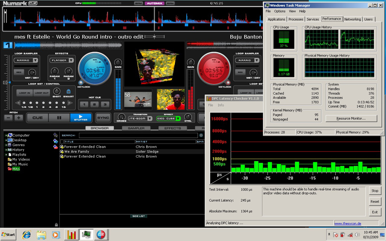
Task: Trigger Hot Cue 2 on left deck
Action: click(x=95, y=104)
